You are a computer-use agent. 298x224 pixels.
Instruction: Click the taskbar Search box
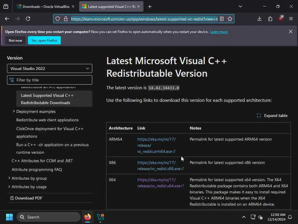(x=49, y=217)
